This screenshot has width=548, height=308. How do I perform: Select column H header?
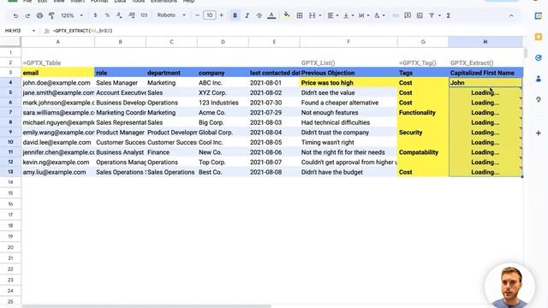coord(485,42)
